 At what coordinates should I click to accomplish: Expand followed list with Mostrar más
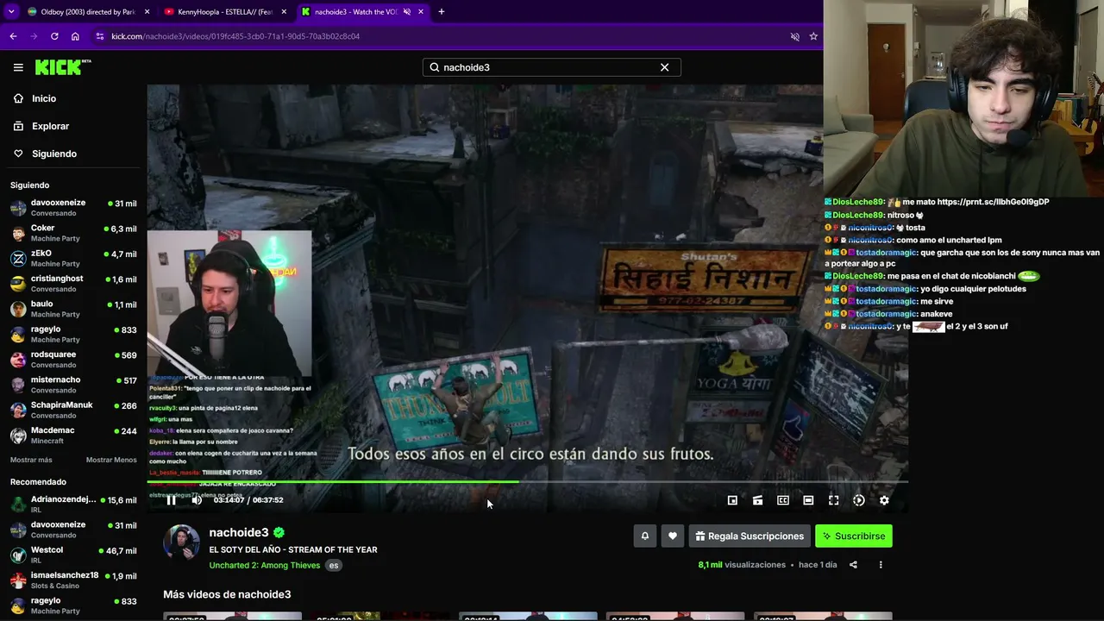(31, 460)
